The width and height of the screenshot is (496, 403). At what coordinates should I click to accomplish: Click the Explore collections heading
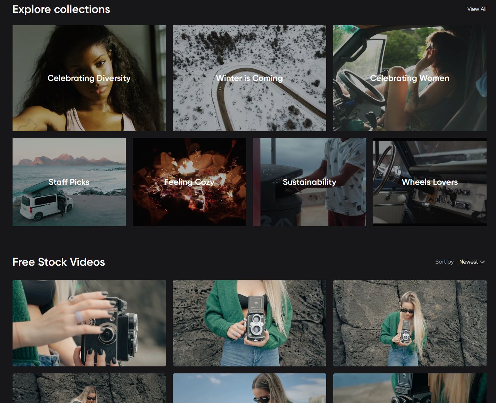(x=61, y=9)
